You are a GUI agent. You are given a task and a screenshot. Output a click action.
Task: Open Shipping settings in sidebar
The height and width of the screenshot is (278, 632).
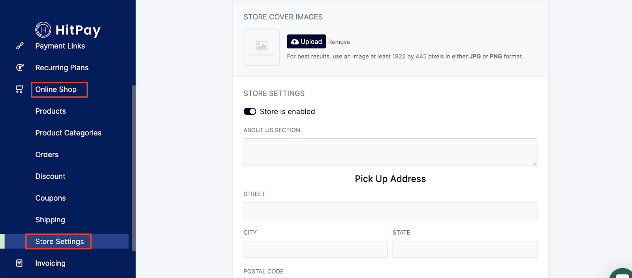click(x=50, y=220)
